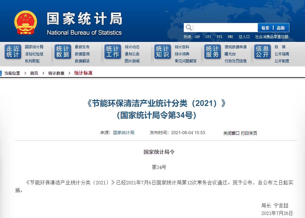
Task: Select the GDP hot keyword
Action: click(197, 37)
